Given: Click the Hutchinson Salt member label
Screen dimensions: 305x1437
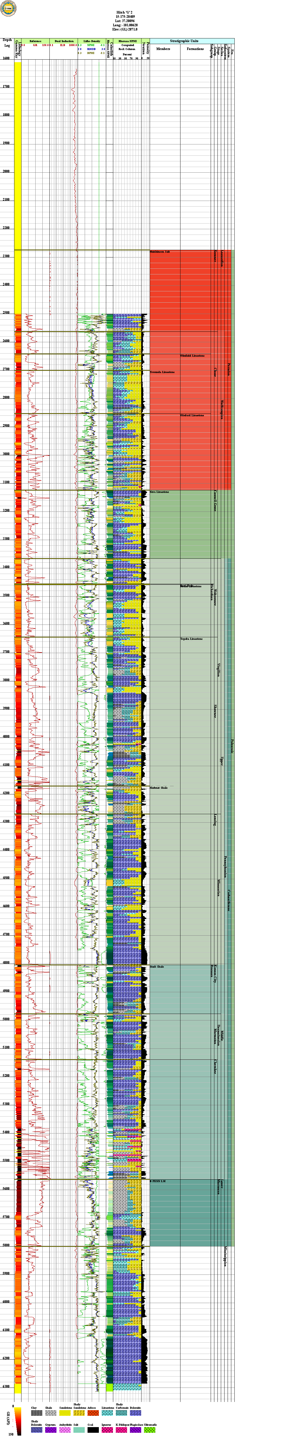Looking at the screenshot, I should pos(160,252).
